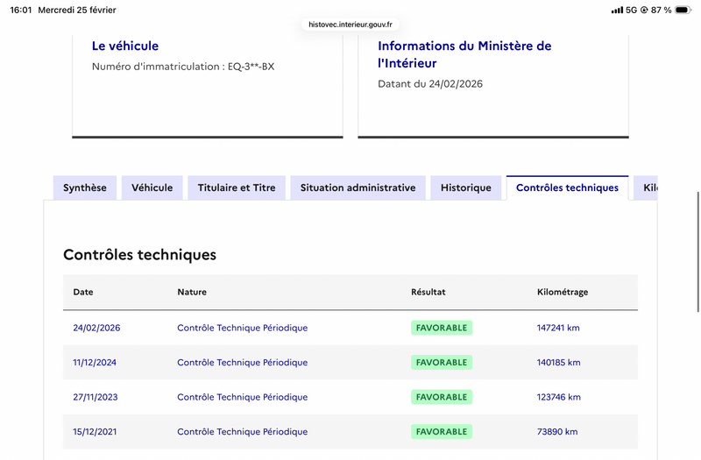Click the Le véhicule card heading

125,46
